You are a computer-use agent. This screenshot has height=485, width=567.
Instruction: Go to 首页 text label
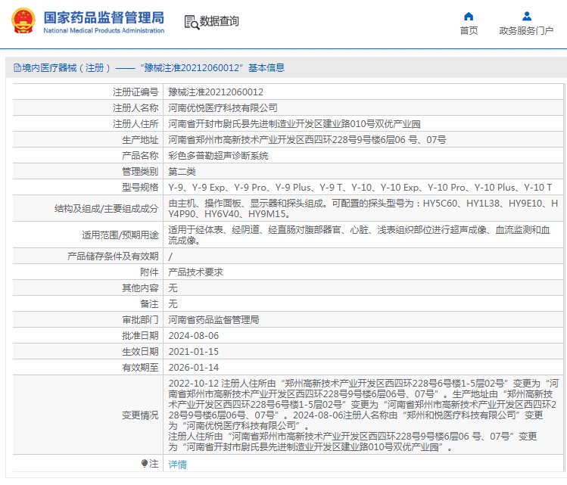point(469,31)
